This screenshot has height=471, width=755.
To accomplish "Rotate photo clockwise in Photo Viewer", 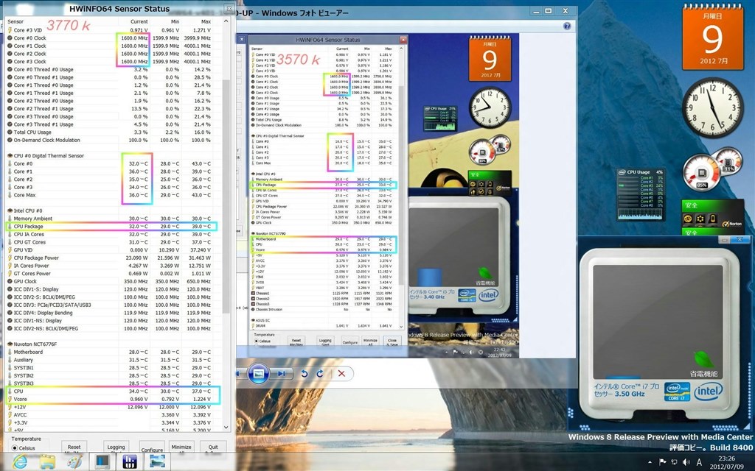I will point(320,373).
